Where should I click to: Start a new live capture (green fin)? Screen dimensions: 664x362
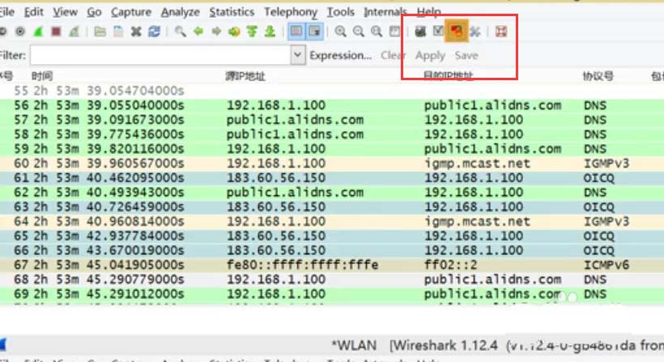click(38, 32)
